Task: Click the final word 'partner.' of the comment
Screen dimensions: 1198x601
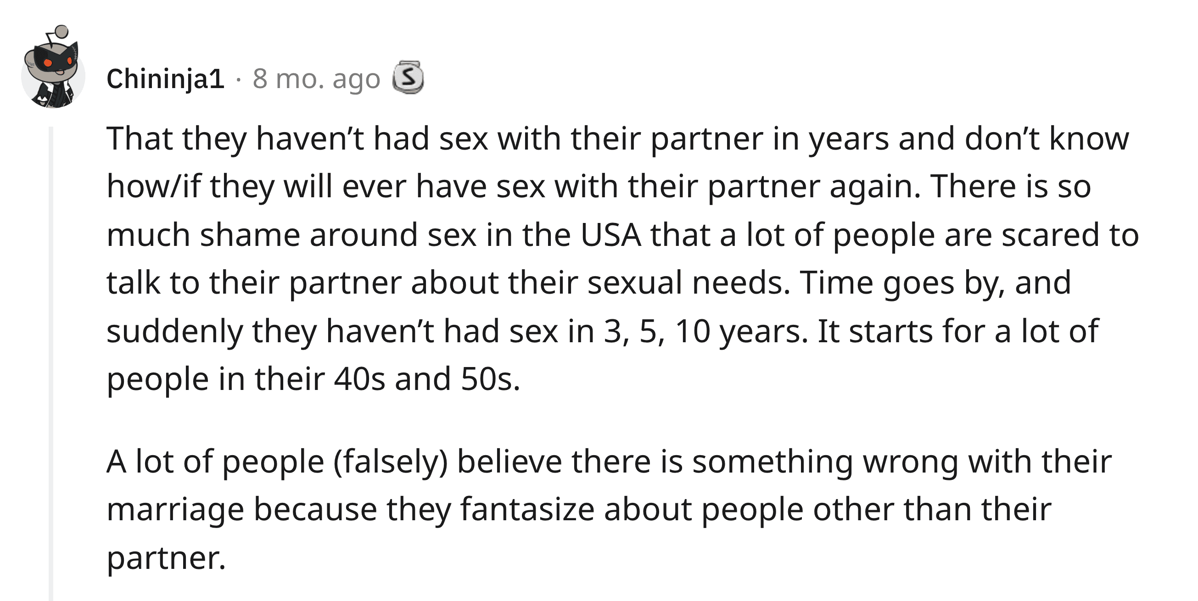Action: [x=166, y=559]
